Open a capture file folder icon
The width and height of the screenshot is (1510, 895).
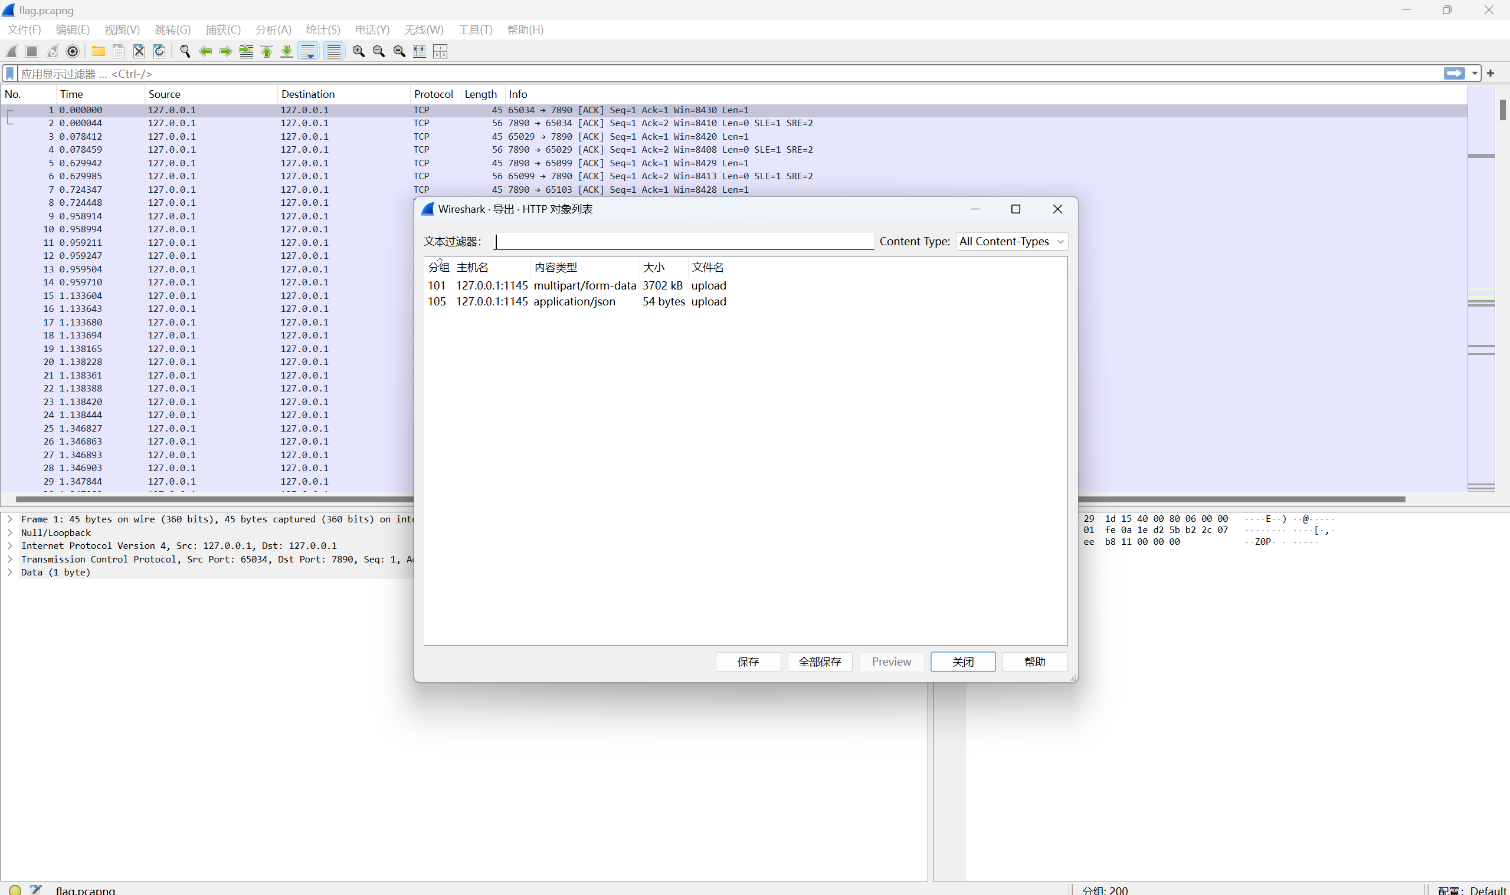pos(99,51)
